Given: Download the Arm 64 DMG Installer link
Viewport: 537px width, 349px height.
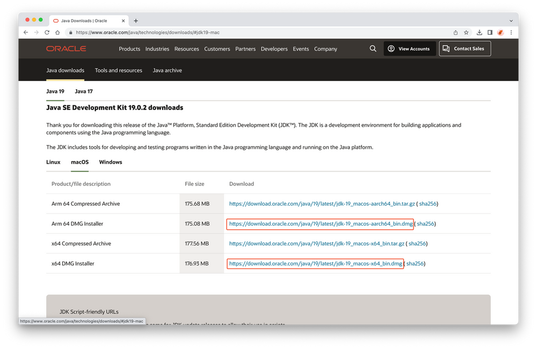Looking at the screenshot, I should [321, 224].
